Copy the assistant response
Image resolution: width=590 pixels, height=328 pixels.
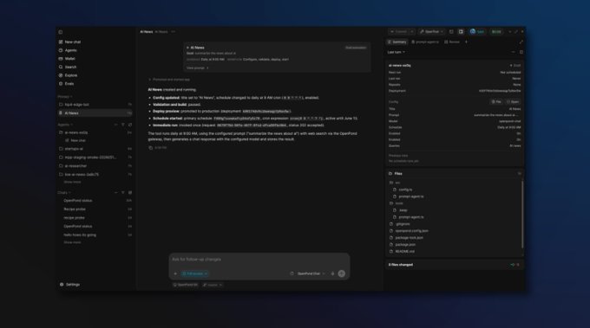coord(150,148)
